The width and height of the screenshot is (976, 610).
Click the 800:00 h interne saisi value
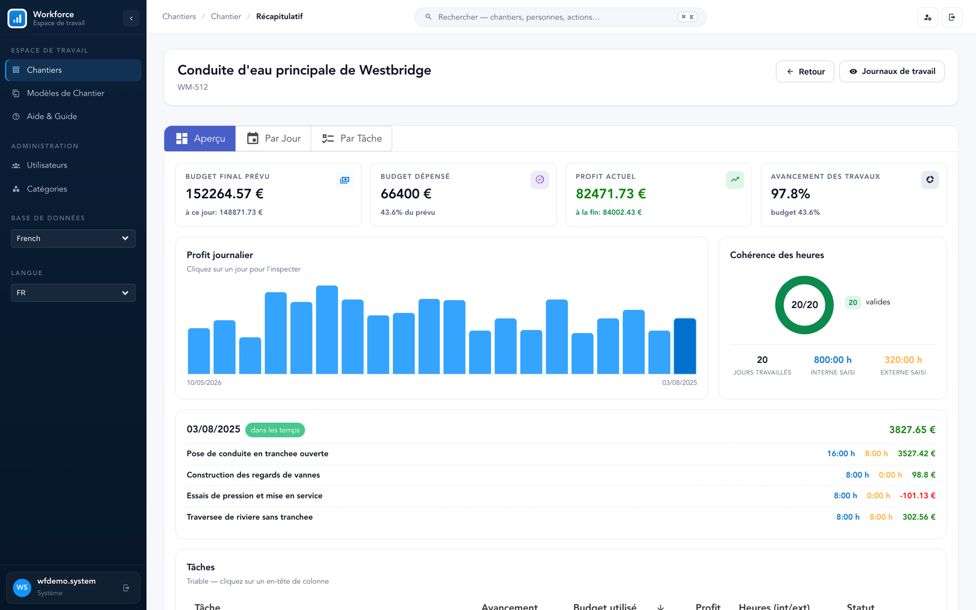(x=833, y=360)
